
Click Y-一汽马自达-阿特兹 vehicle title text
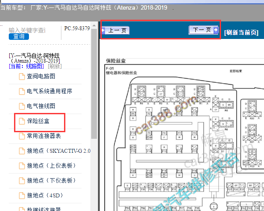point(34,58)
